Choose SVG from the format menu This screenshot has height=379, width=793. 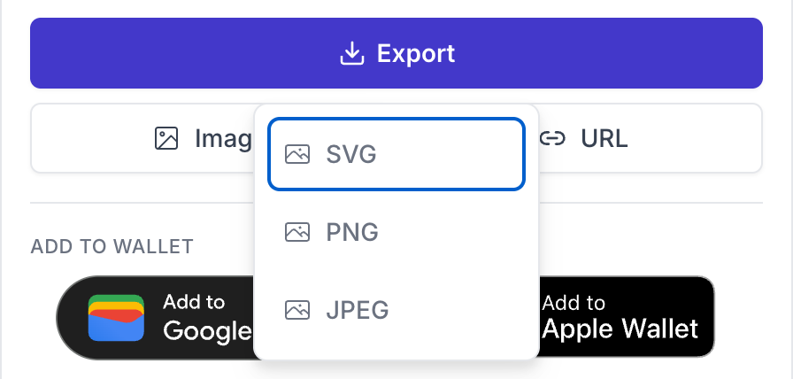click(x=396, y=154)
